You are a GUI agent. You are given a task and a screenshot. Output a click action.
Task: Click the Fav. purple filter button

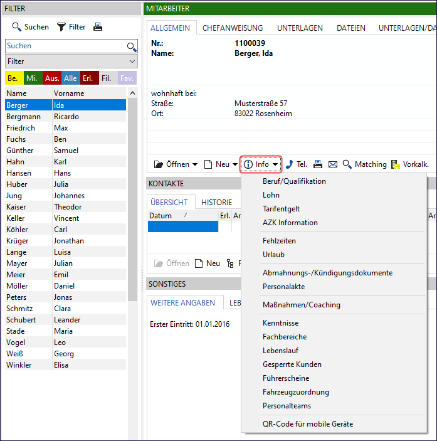click(127, 78)
